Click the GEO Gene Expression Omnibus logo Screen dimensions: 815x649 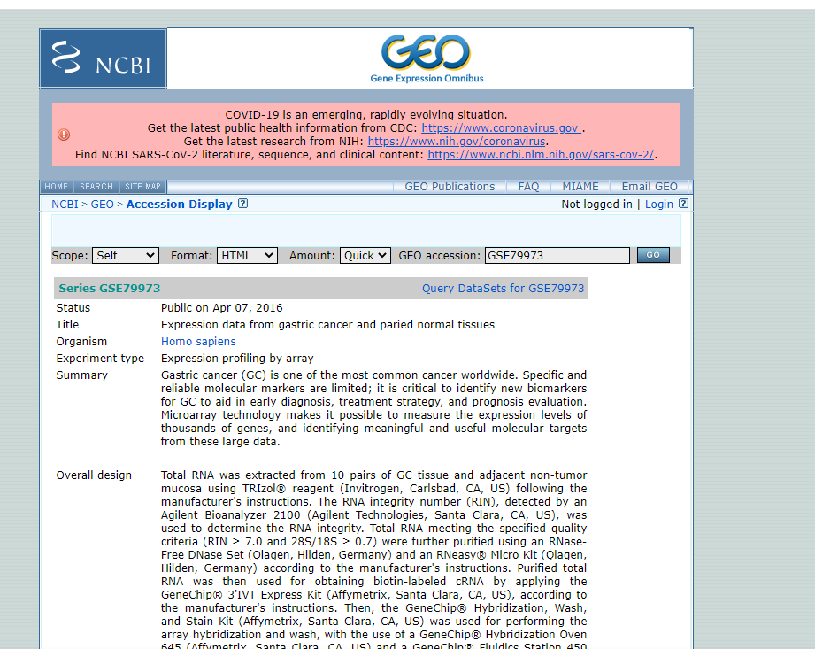427,58
